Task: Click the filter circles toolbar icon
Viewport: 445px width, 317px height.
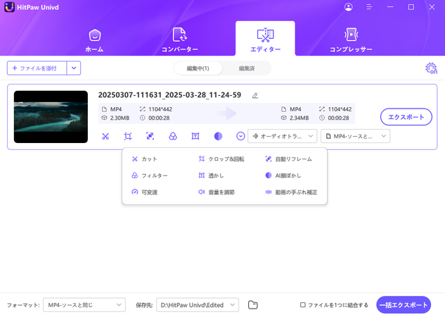Action: click(173, 137)
